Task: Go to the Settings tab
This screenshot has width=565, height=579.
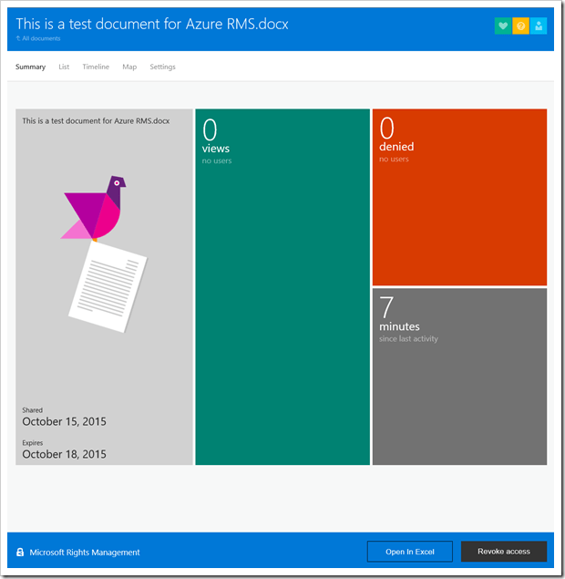Action: (x=162, y=67)
